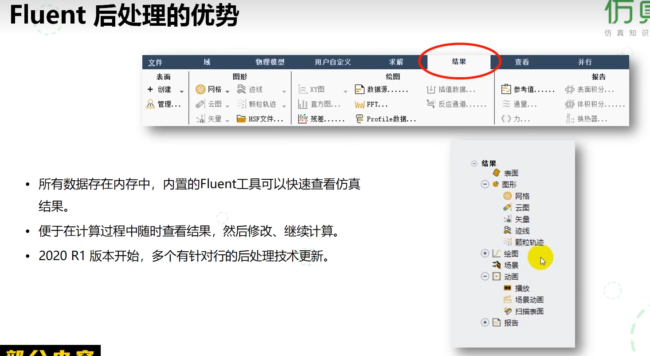Click the 云图 contour icon in ribbon
Viewport: 650px width, 356px height.
click(x=200, y=105)
